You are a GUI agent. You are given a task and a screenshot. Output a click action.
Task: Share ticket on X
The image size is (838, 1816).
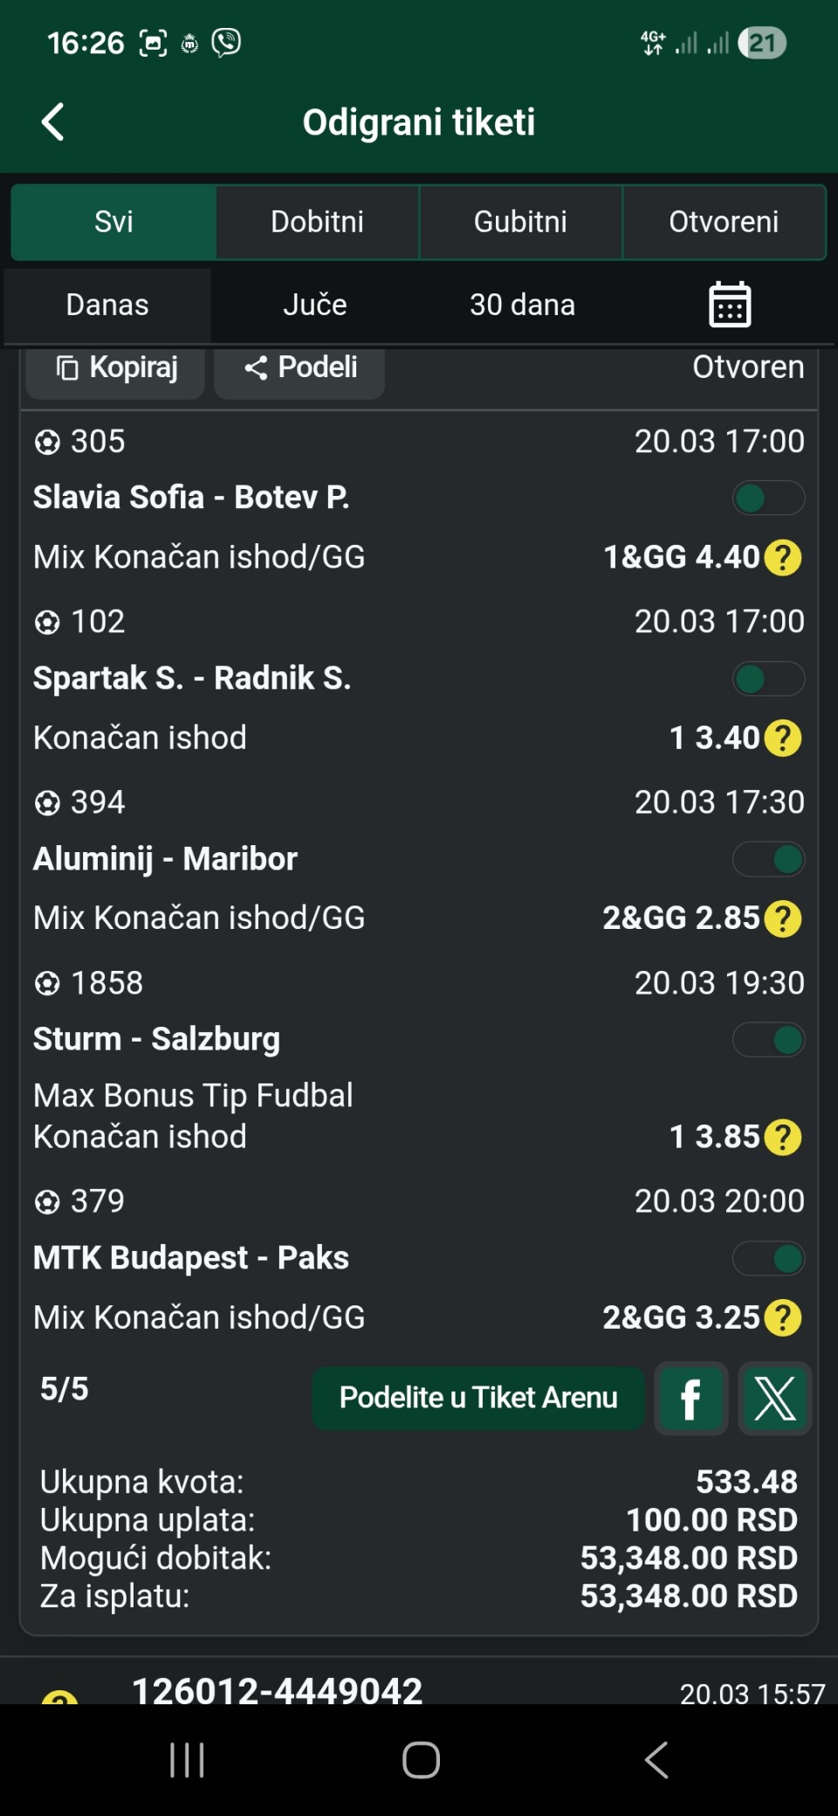774,1399
